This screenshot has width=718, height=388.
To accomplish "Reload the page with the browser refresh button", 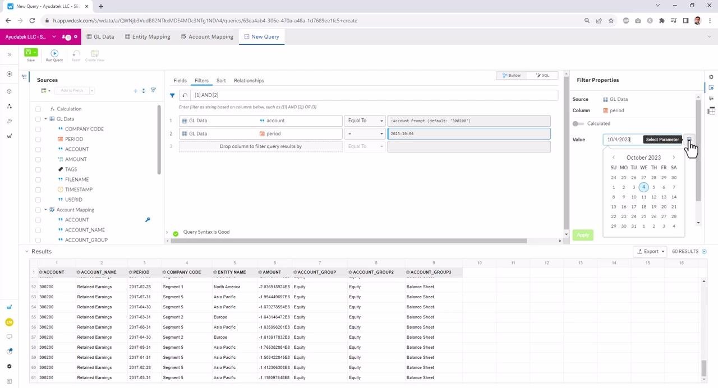I will click(x=33, y=21).
